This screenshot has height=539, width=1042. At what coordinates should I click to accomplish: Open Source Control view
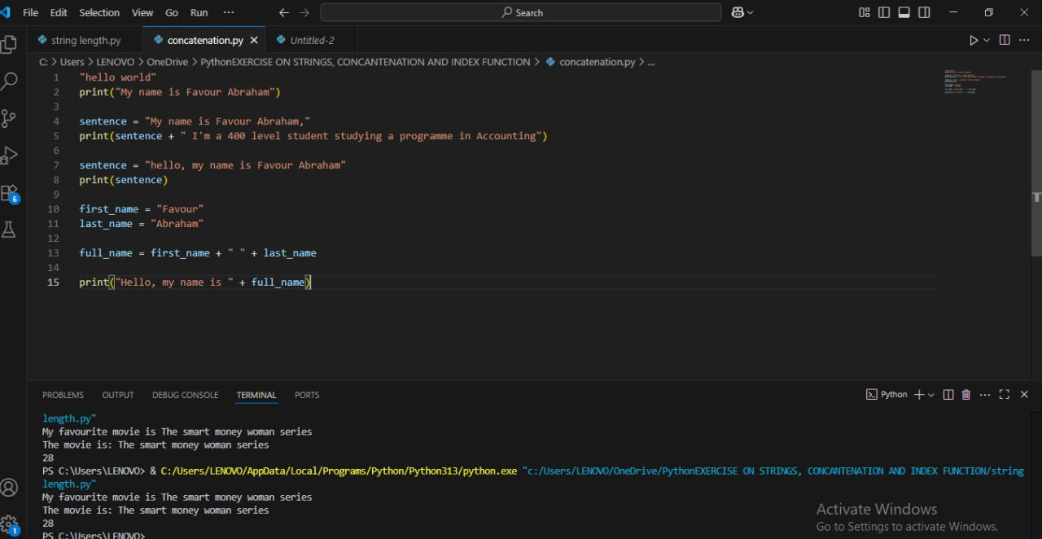9,119
